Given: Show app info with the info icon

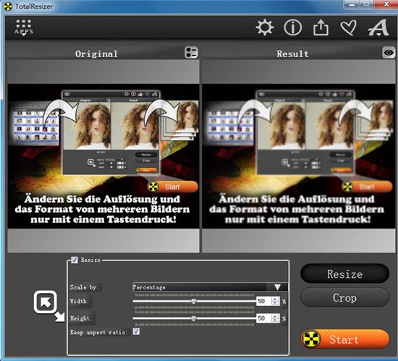Looking at the screenshot, I should click(292, 27).
